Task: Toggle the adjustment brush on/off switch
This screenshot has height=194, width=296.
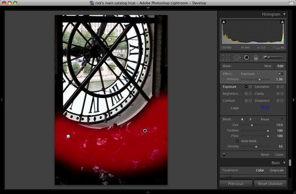Action: [x=224, y=154]
